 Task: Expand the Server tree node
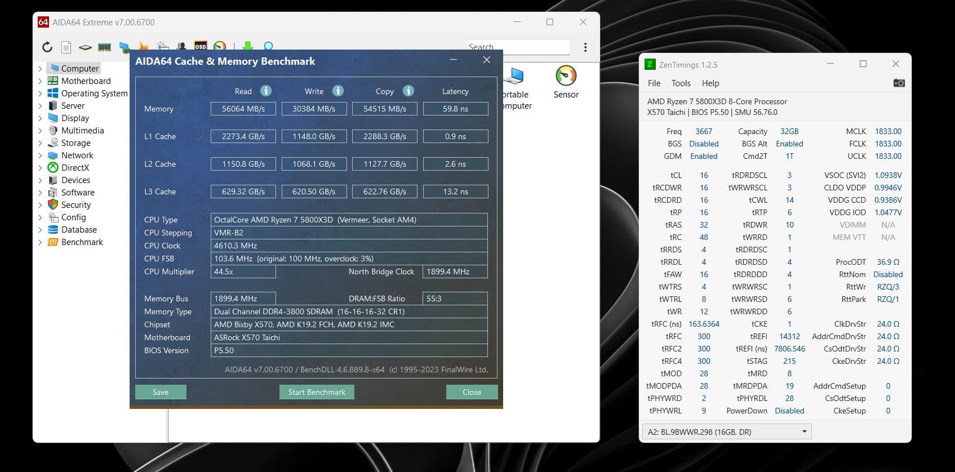click(40, 106)
